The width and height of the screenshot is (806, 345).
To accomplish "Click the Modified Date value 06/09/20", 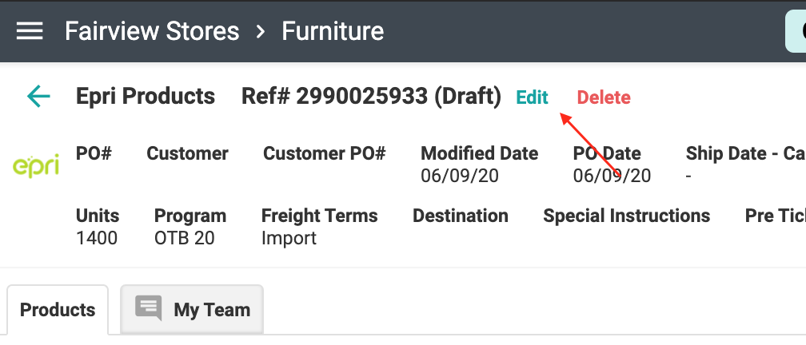I will click(x=460, y=175).
